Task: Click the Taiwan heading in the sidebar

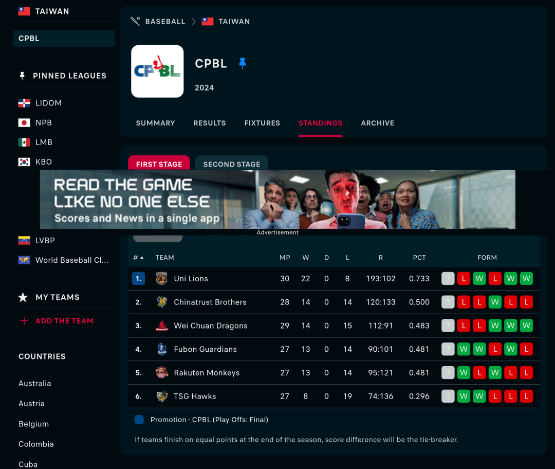Action: pos(52,11)
